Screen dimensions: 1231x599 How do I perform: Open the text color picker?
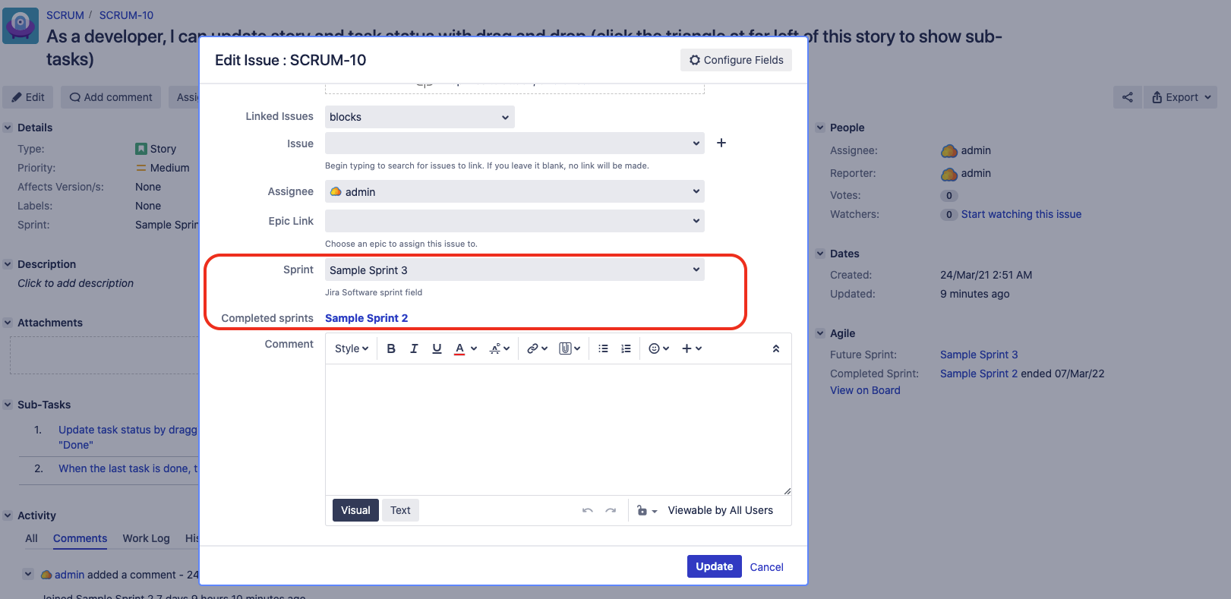pos(466,348)
